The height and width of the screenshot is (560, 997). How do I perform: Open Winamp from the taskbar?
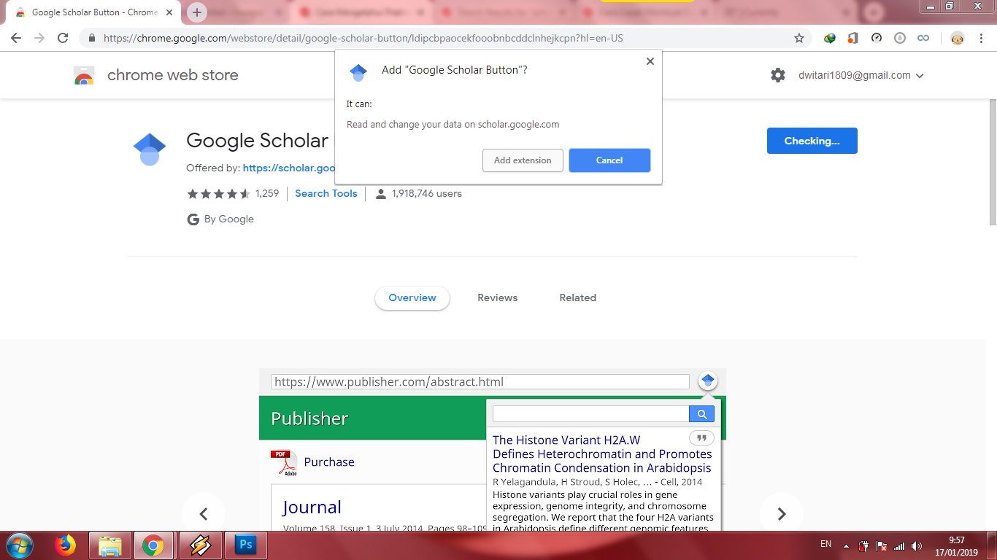point(201,545)
